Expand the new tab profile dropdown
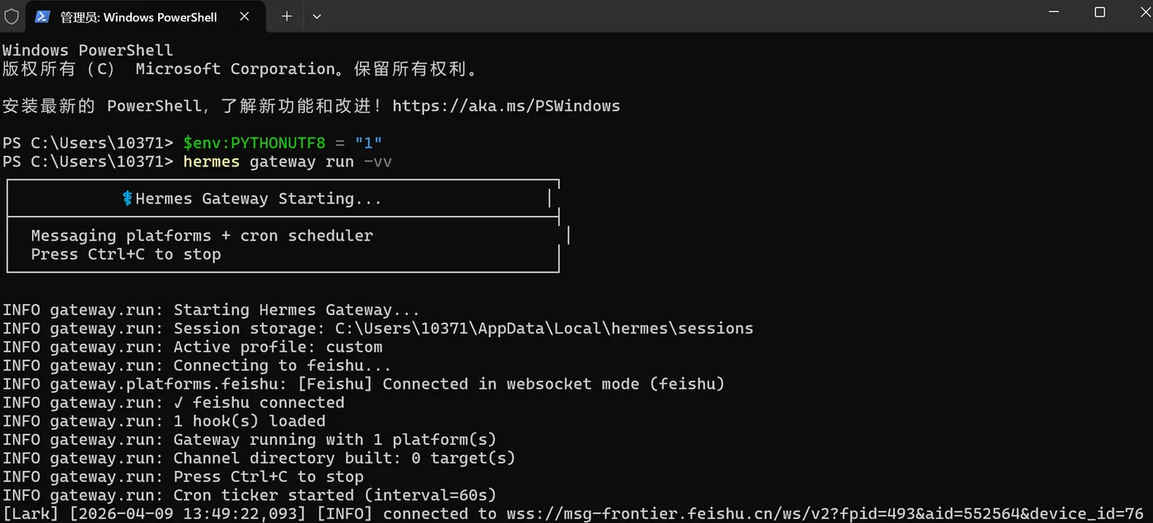This screenshot has width=1153, height=523. pyautogui.click(x=317, y=16)
